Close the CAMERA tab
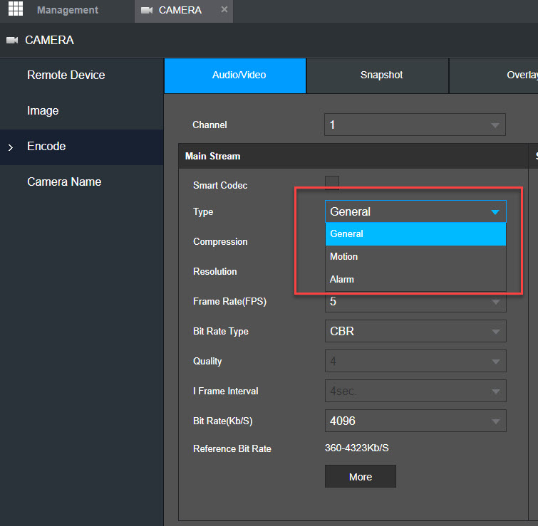Viewport: 538px width, 526px height. pyautogui.click(x=224, y=9)
